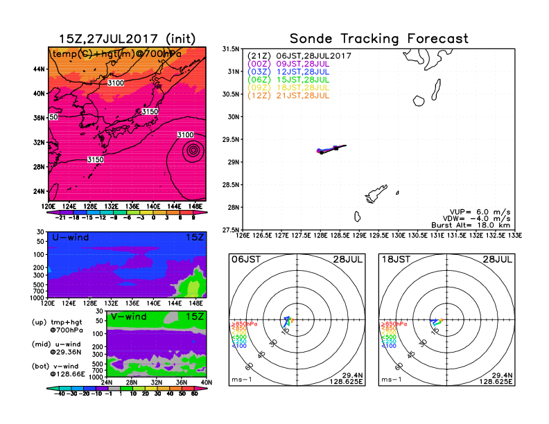The image size is (549, 424).
Task: Click the 'Burst Alt= 18.0 km' value
Action: [x=471, y=225]
